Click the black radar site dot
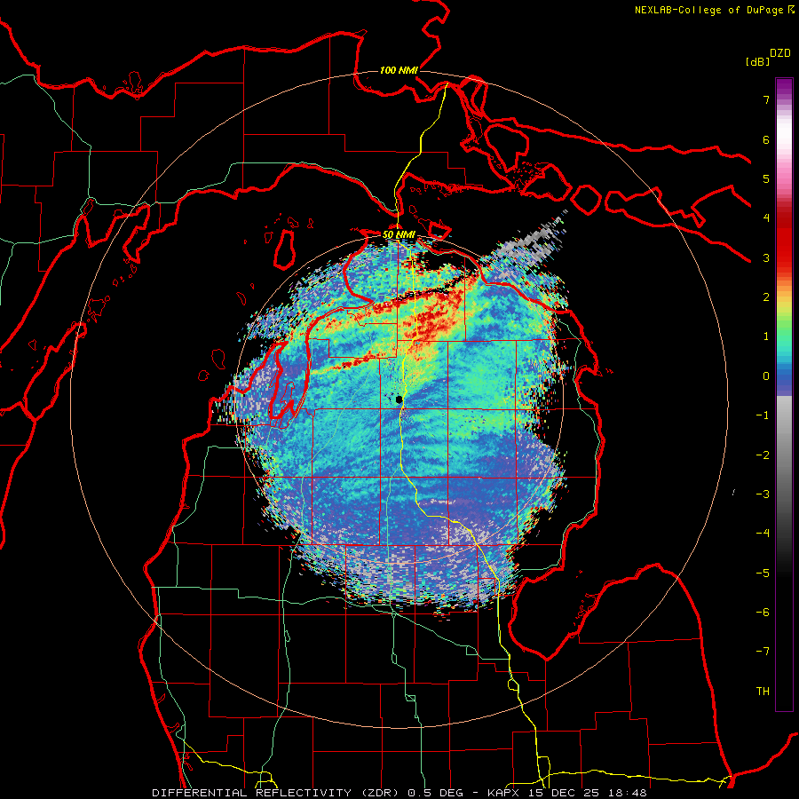799x799 pixels. click(x=399, y=399)
